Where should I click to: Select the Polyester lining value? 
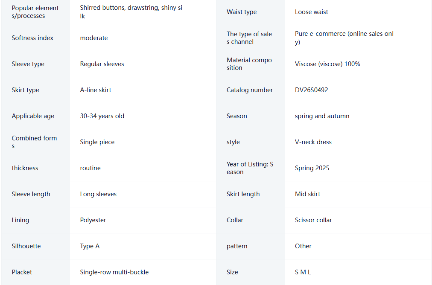click(x=93, y=220)
